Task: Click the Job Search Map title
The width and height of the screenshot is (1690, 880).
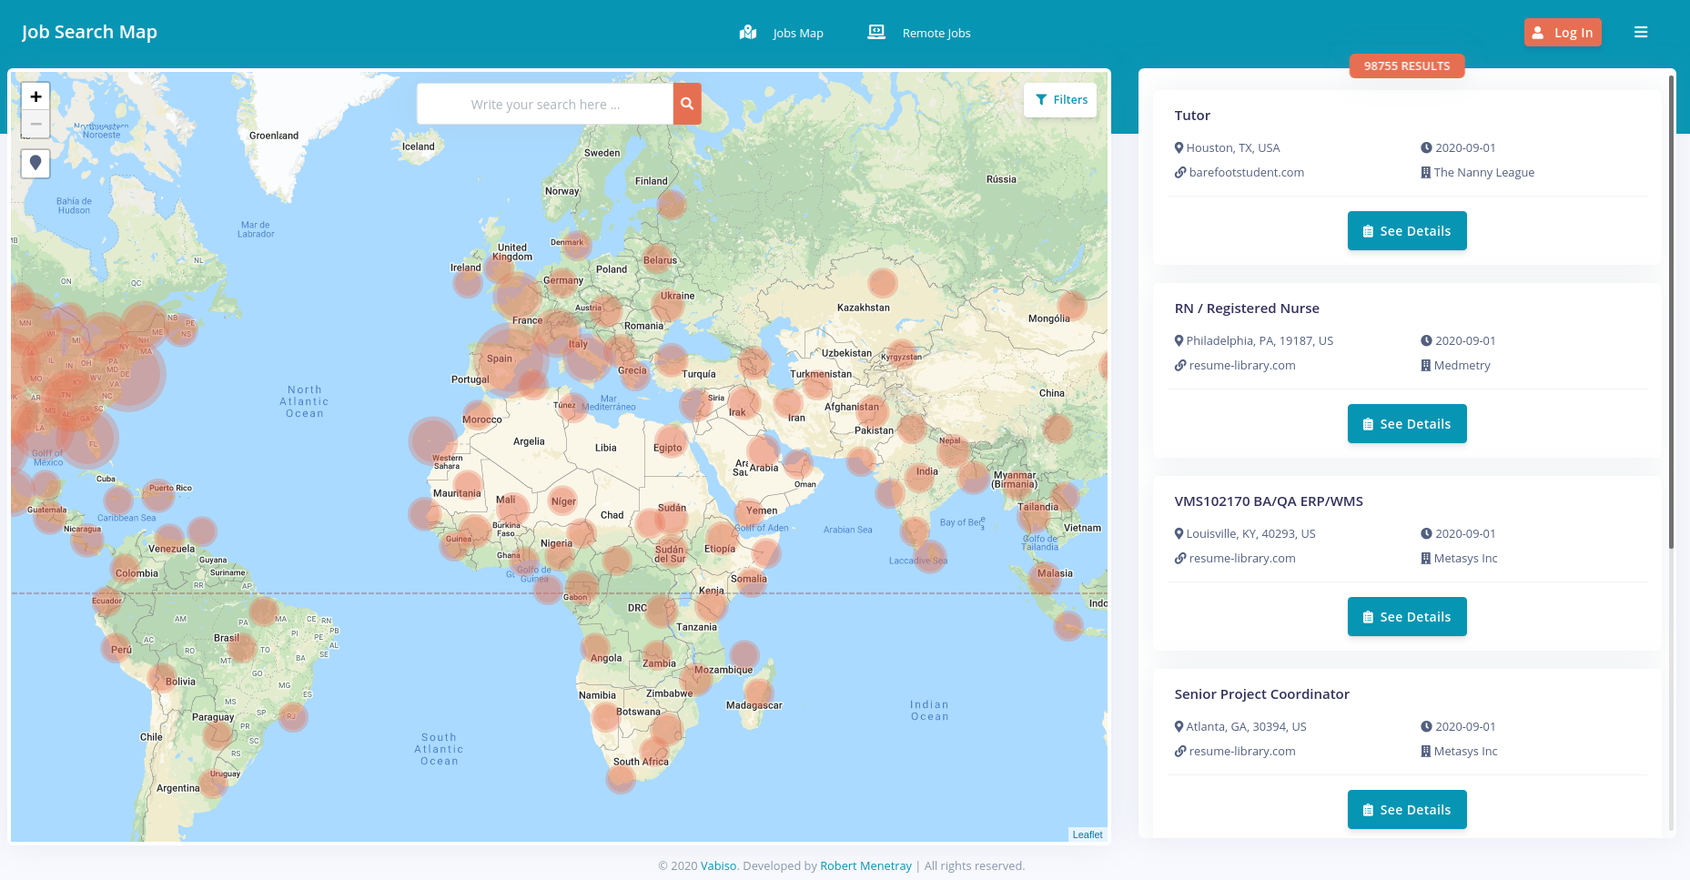Action: [89, 32]
